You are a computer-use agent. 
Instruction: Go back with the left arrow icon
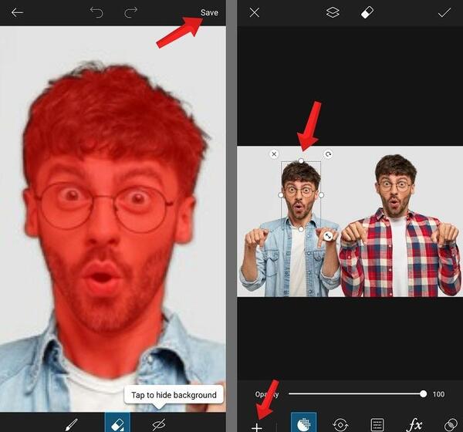click(x=17, y=12)
